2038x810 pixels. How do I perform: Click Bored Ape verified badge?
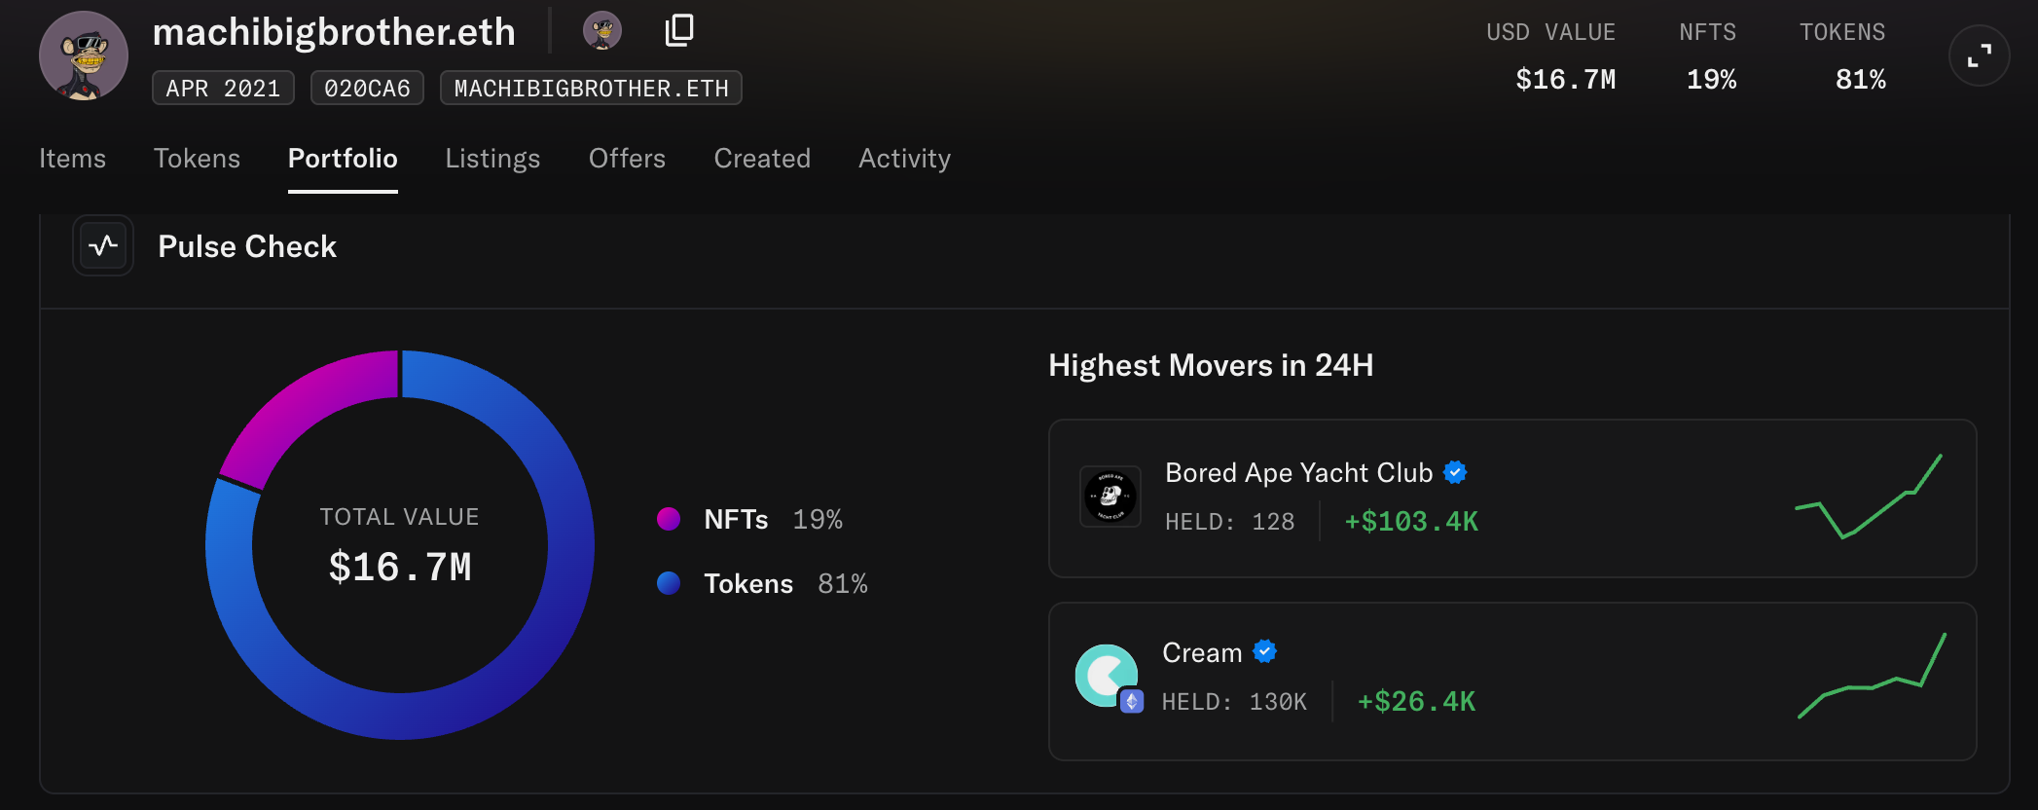1455,472
